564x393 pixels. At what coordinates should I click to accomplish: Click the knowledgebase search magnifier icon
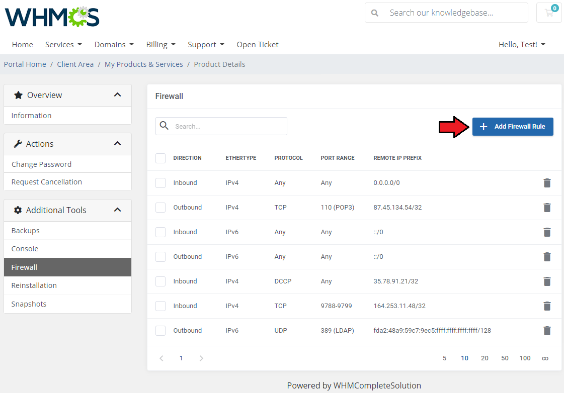pos(375,13)
